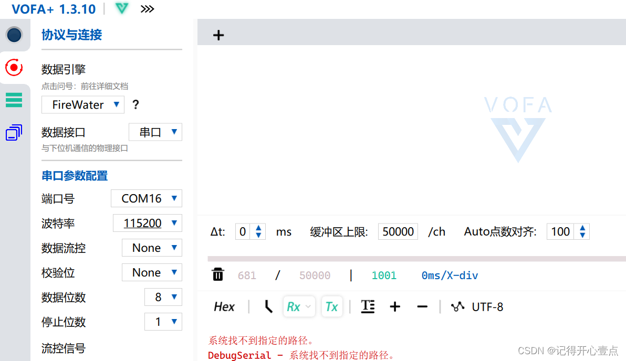Click the 缓冲区上限 50000 input field
The image size is (626, 361).
(398, 231)
